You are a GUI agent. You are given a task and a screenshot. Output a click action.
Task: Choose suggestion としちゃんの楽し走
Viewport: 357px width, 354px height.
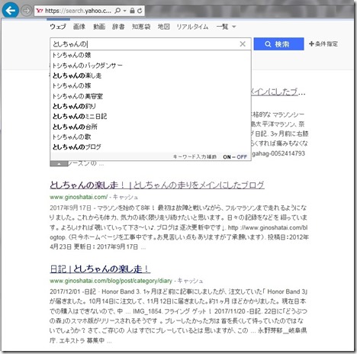point(150,76)
